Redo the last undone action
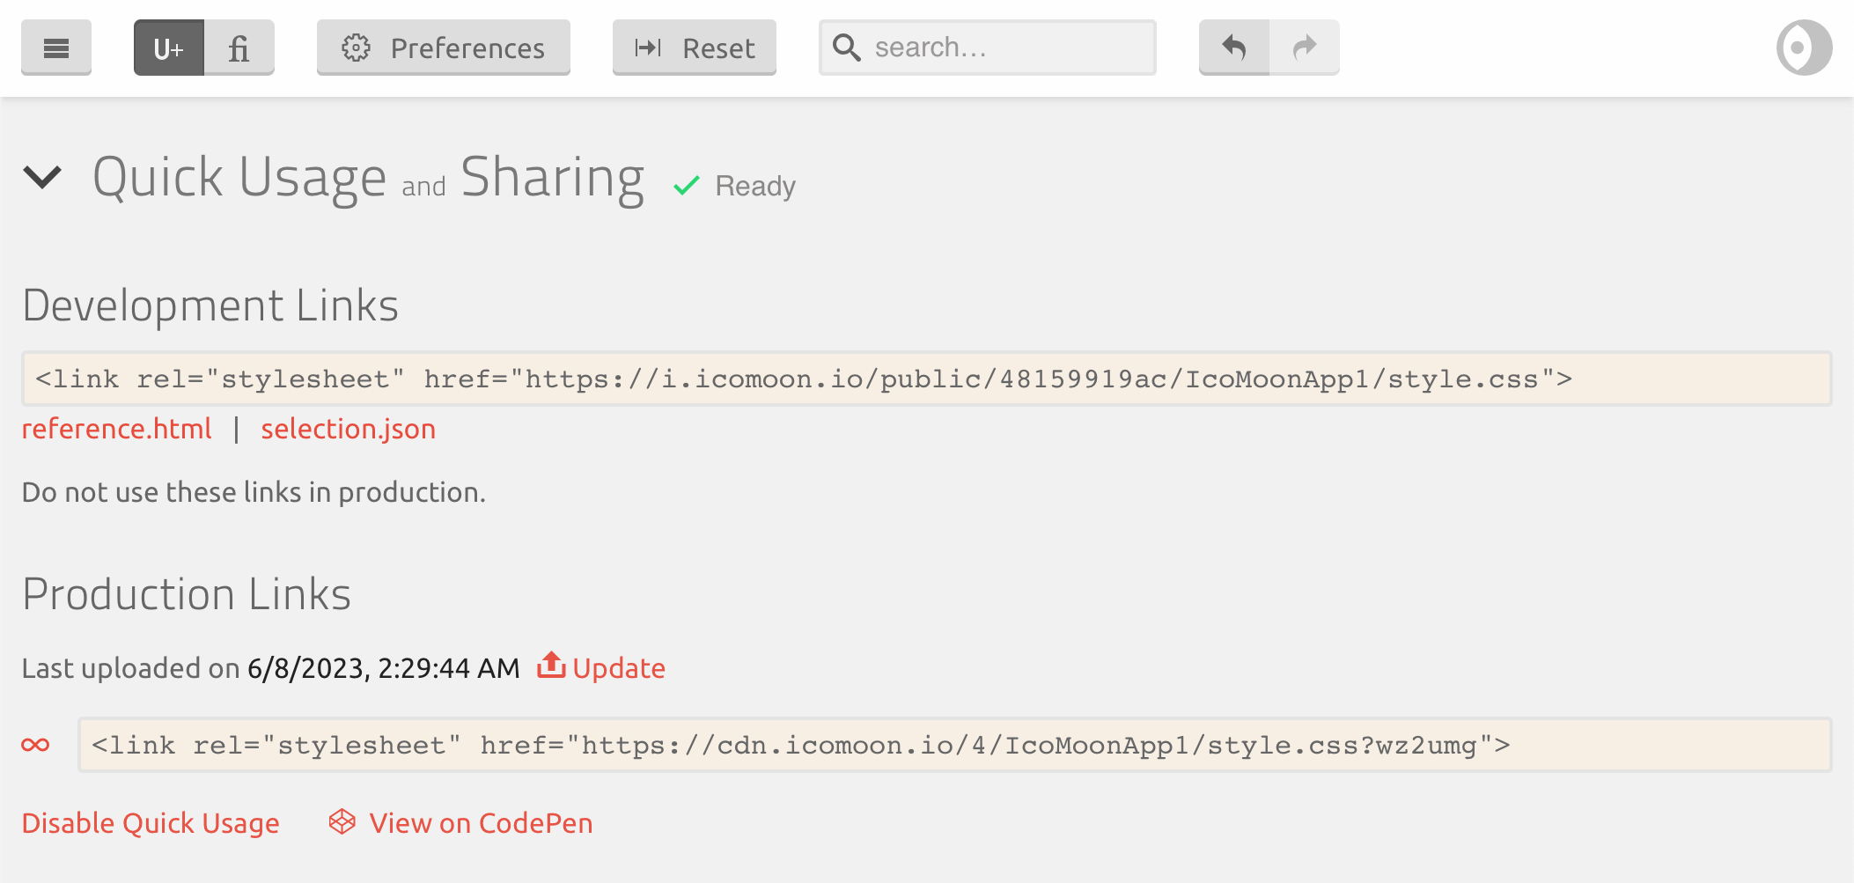This screenshot has height=883, width=1854. (1305, 48)
